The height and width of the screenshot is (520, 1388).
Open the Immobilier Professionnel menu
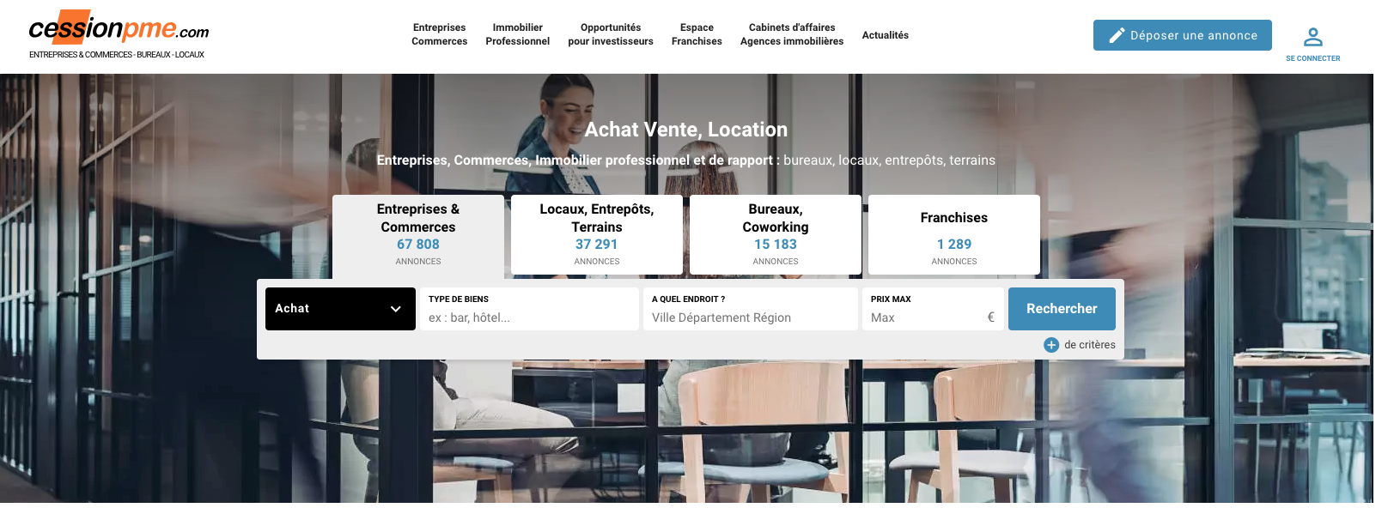[x=517, y=34]
